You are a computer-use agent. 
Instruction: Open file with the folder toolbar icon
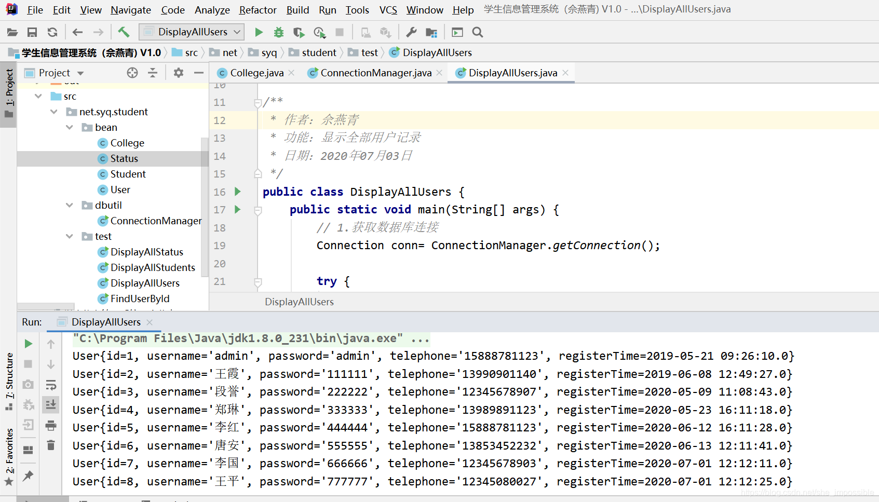click(12, 32)
